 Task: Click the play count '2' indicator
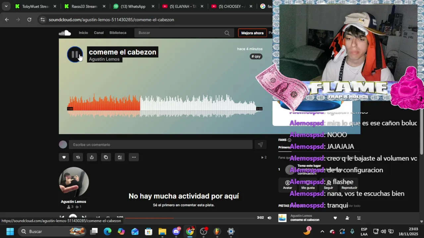pyautogui.click(x=264, y=157)
